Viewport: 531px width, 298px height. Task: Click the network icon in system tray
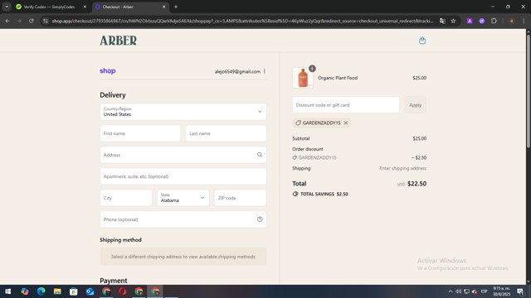(466, 291)
